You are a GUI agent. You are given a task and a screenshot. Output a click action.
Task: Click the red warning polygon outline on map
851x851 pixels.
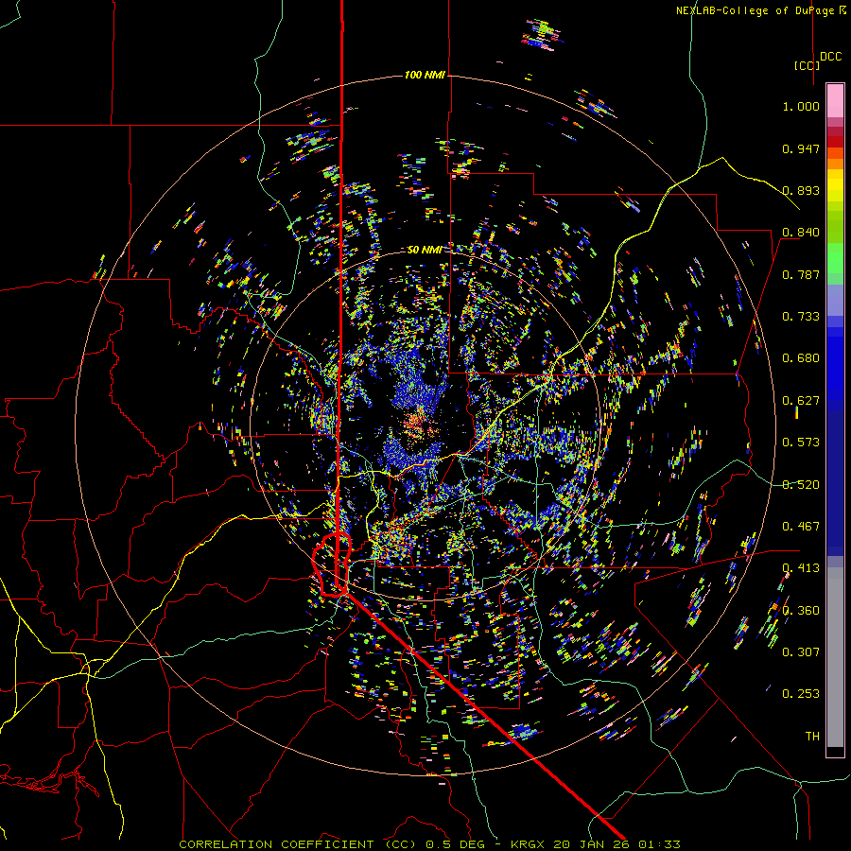(332, 564)
